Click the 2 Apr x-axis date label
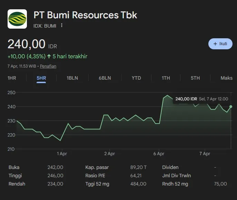 coord(109,154)
